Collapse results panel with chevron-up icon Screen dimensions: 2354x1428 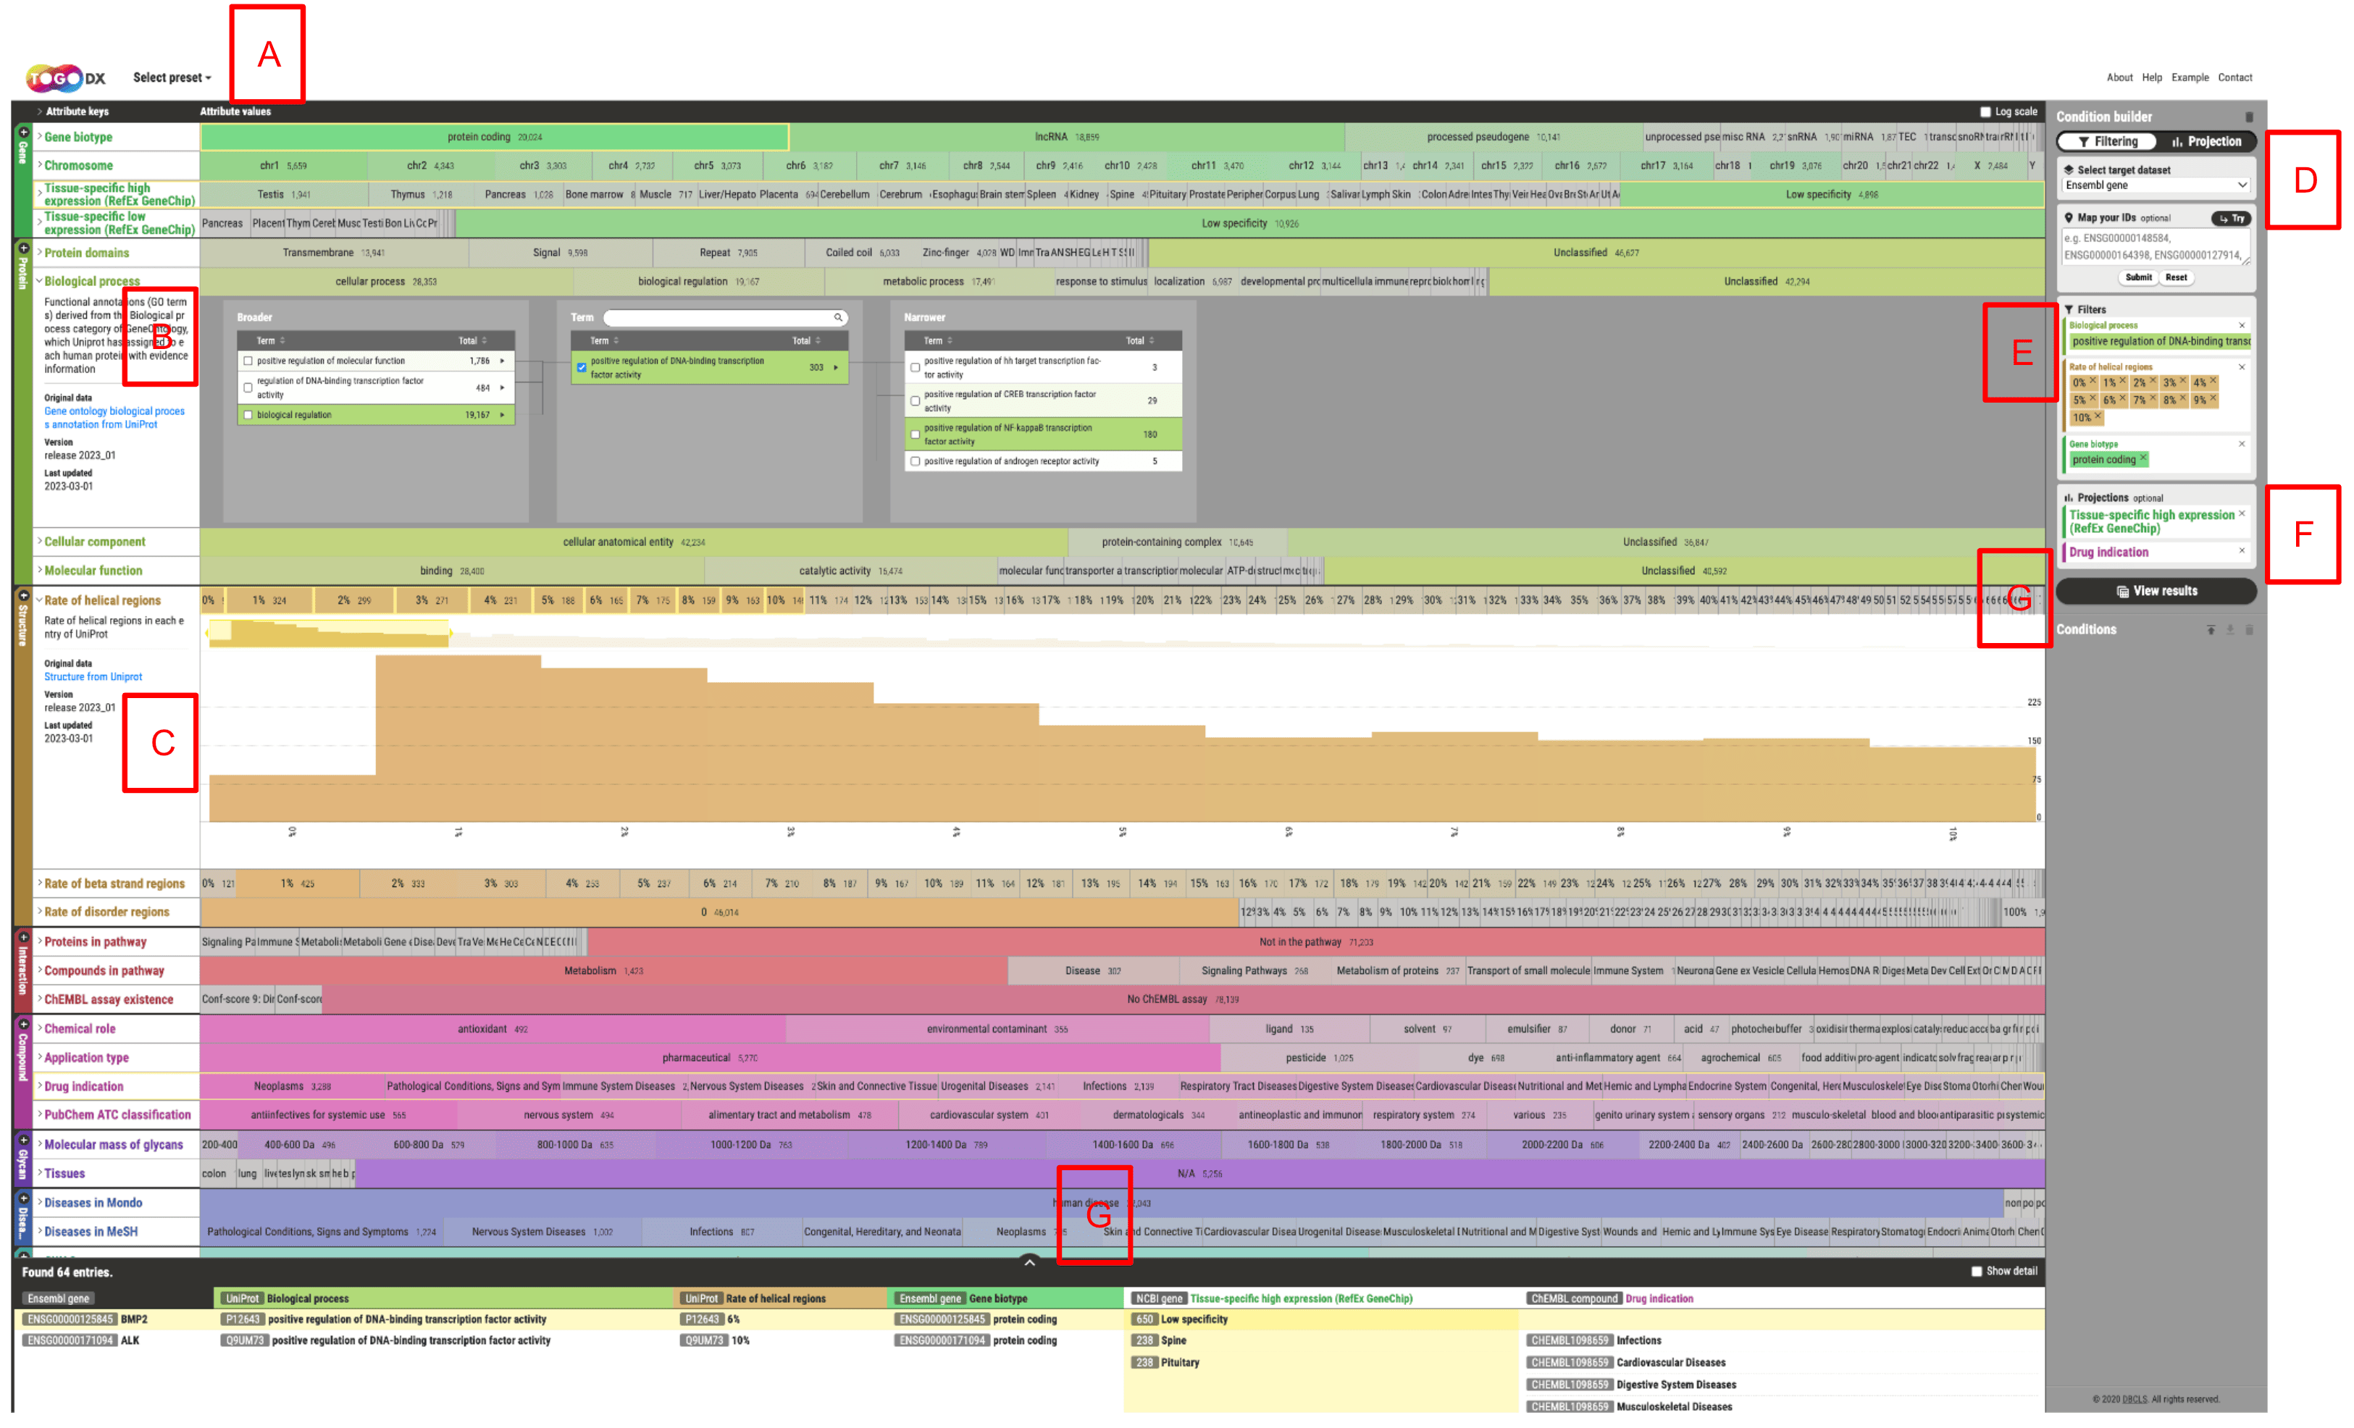click(x=1029, y=1263)
